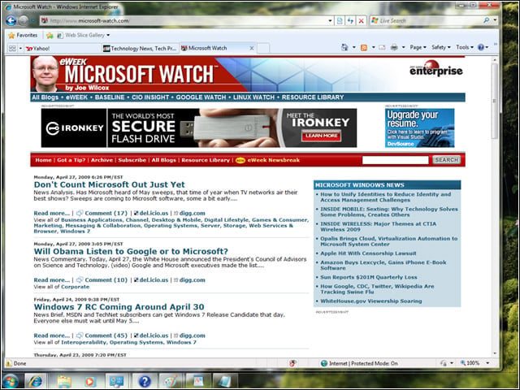Screen dimensions: 520x390
Task: Click LEARN MORE on the IronKey ad
Action: (321, 136)
